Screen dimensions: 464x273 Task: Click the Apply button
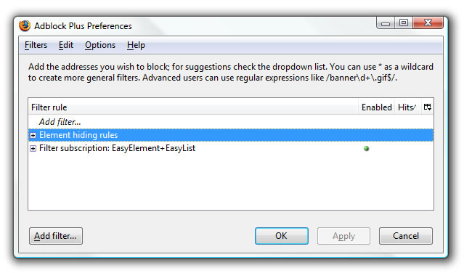click(x=343, y=236)
